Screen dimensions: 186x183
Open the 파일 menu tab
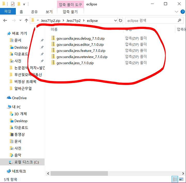point(8,11)
